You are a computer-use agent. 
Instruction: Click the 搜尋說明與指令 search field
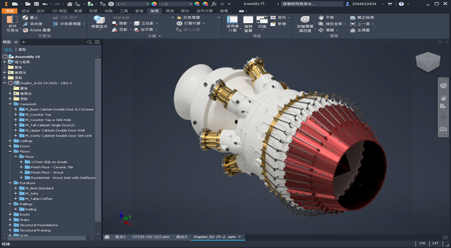pos(312,4)
